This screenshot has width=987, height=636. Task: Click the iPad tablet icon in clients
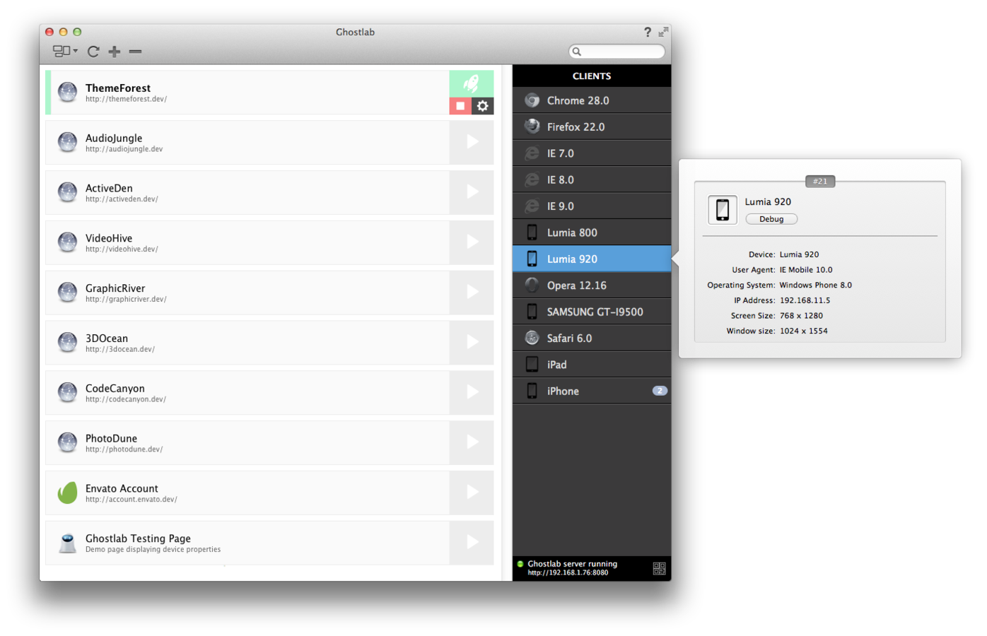532,364
